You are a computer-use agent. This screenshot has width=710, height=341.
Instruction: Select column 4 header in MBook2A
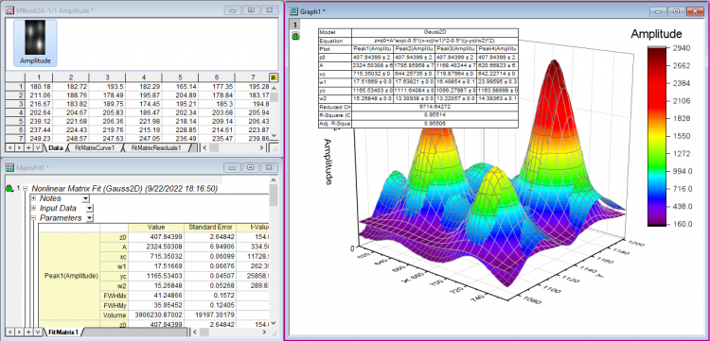(144, 77)
